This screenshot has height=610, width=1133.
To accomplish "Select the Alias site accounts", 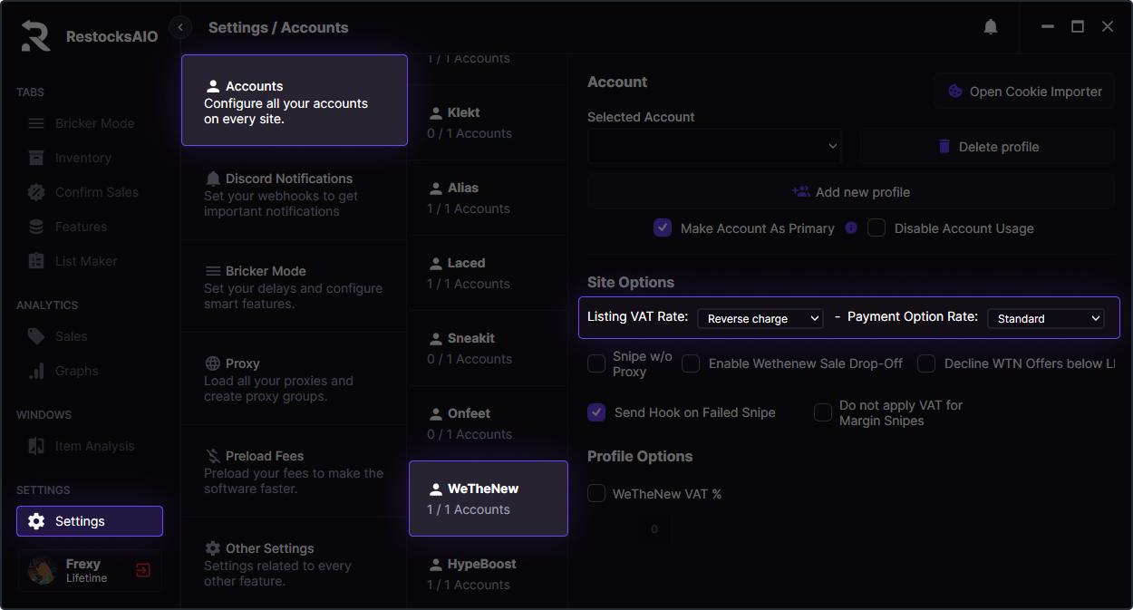I will [489, 198].
